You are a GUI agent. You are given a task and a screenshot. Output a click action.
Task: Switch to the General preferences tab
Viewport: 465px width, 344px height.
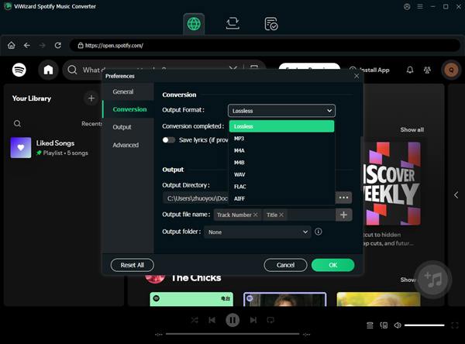128,91
